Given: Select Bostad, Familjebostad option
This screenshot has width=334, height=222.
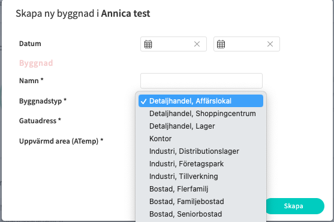Looking at the screenshot, I should pos(201,201).
